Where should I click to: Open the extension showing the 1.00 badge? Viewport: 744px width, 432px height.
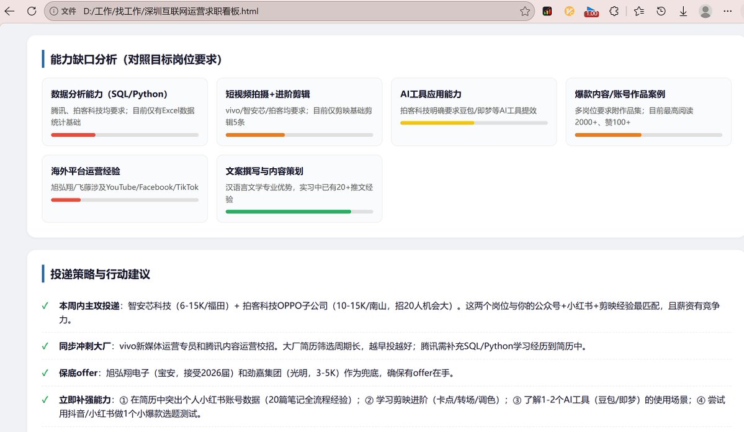[x=591, y=11]
